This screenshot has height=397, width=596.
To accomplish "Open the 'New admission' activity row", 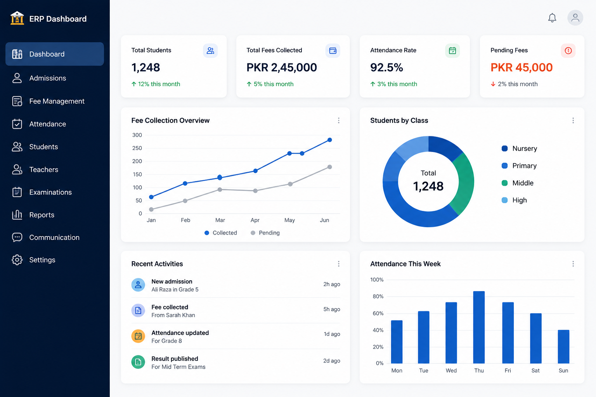I will [x=236, y=285].
